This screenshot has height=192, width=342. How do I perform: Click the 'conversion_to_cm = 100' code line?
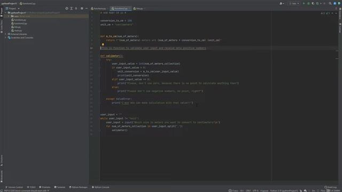116,21
